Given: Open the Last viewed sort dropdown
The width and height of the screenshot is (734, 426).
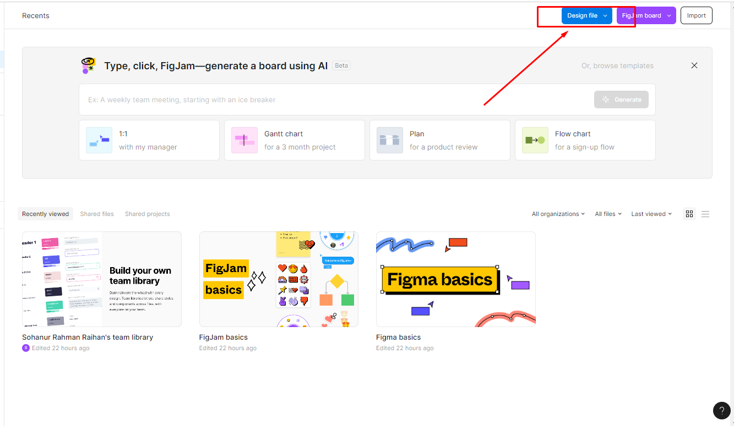Looking at the screenshot, I should (x=652, y=214).
